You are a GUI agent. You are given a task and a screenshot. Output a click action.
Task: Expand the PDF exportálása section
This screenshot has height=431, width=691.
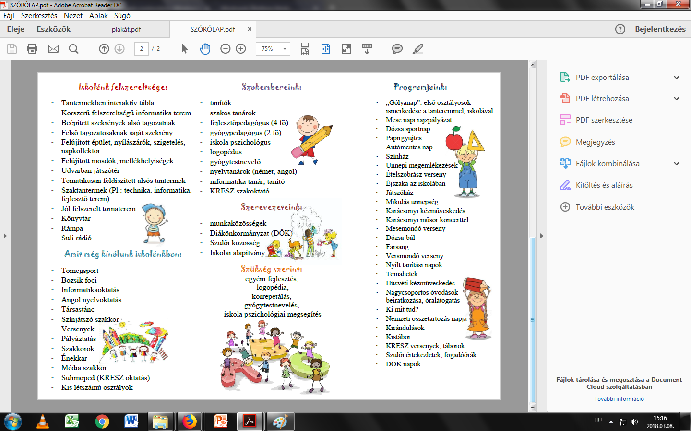click(676, 77)
